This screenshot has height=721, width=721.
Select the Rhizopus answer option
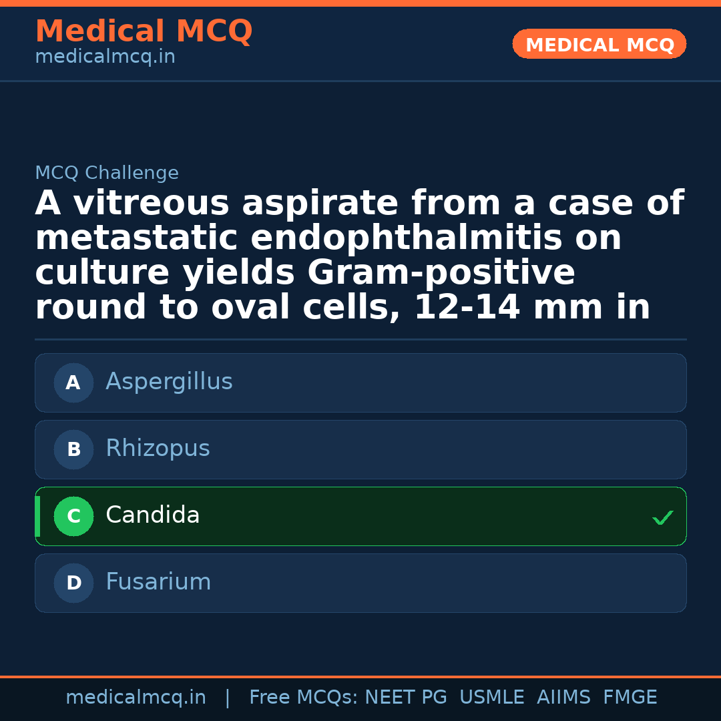[x=360, y=449]
